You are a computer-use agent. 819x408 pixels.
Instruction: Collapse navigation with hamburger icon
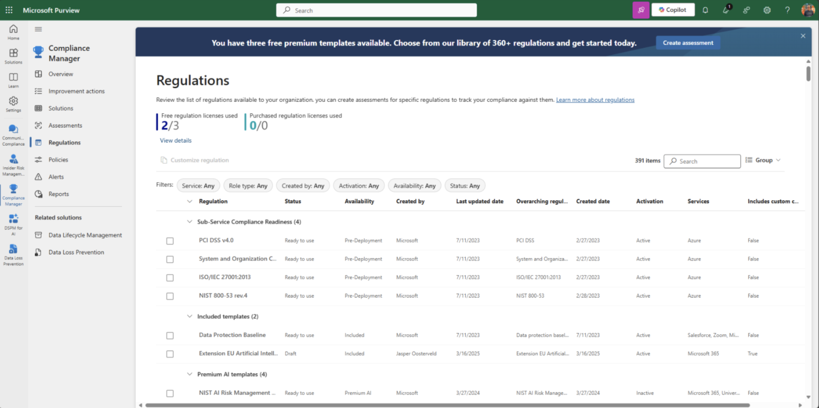(38, 29)
